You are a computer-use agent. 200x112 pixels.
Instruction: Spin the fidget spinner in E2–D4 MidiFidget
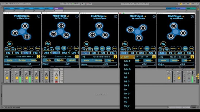point(60,31)
